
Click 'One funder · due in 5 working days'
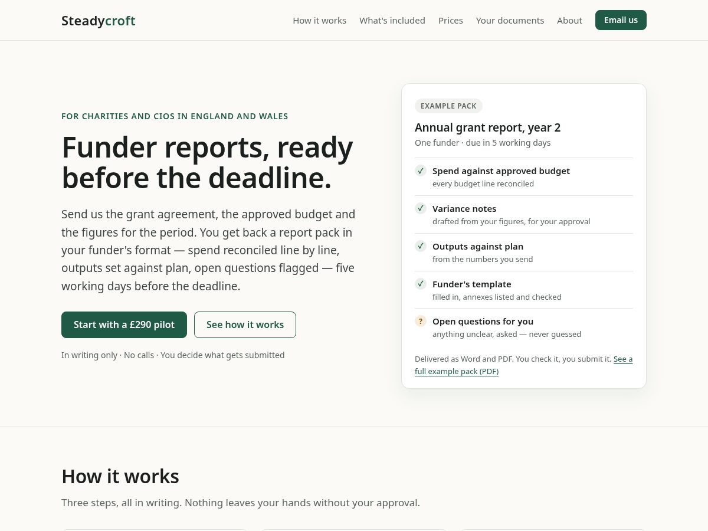(x=483, y=143)
